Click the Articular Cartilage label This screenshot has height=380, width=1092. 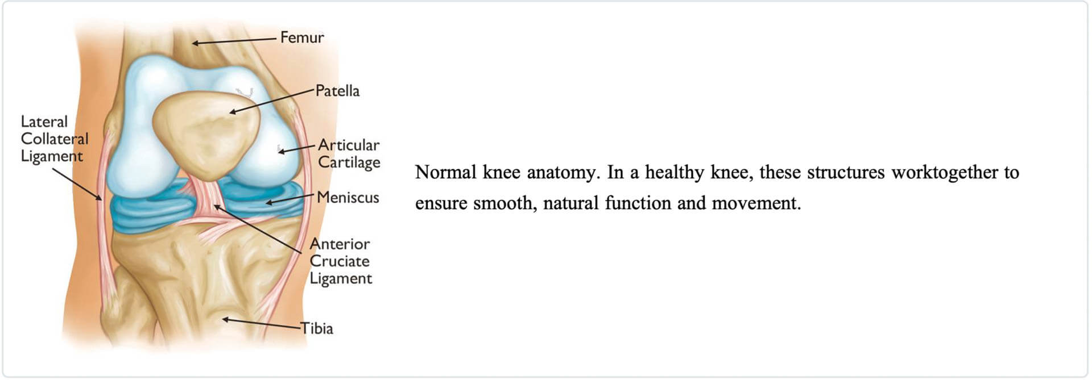click(349, 154)
